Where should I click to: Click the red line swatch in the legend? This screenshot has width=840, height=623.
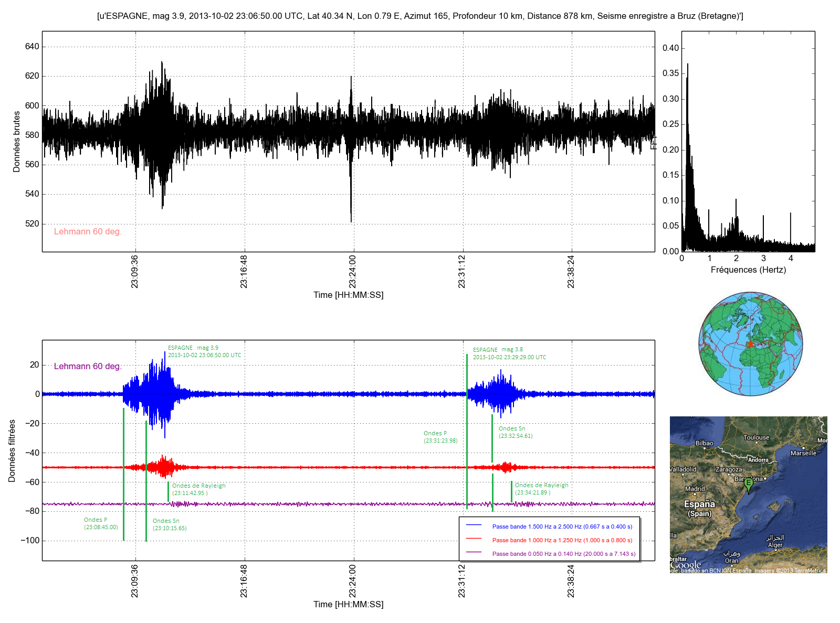(x=474, y=539)
